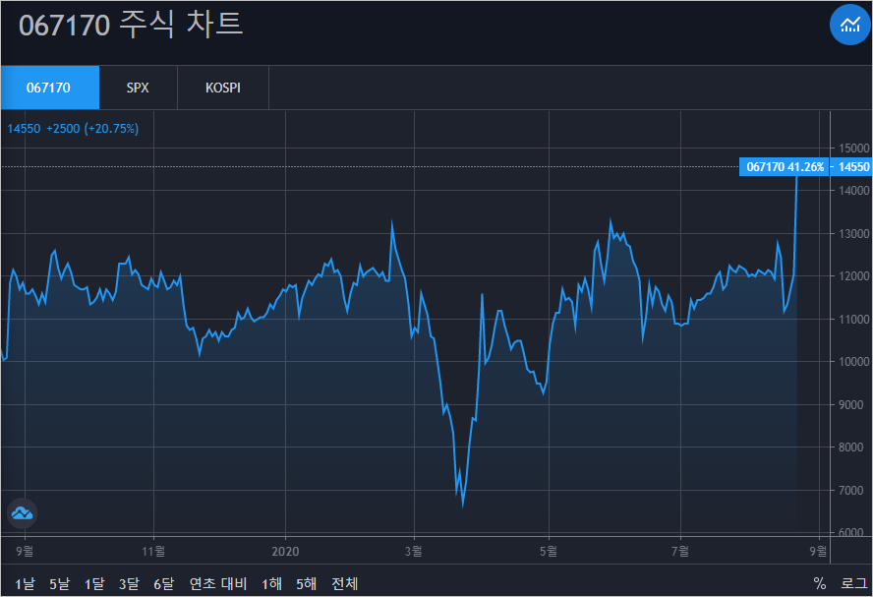Screen dimensions: 873x597
Task: Toggle the % percent scale
Action: tap(820, 583)
